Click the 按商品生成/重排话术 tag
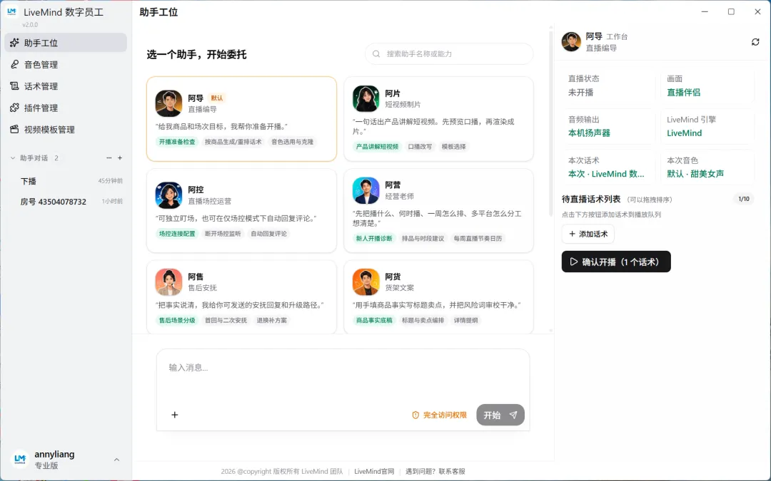771x481 pixels. tap(233, 142)
